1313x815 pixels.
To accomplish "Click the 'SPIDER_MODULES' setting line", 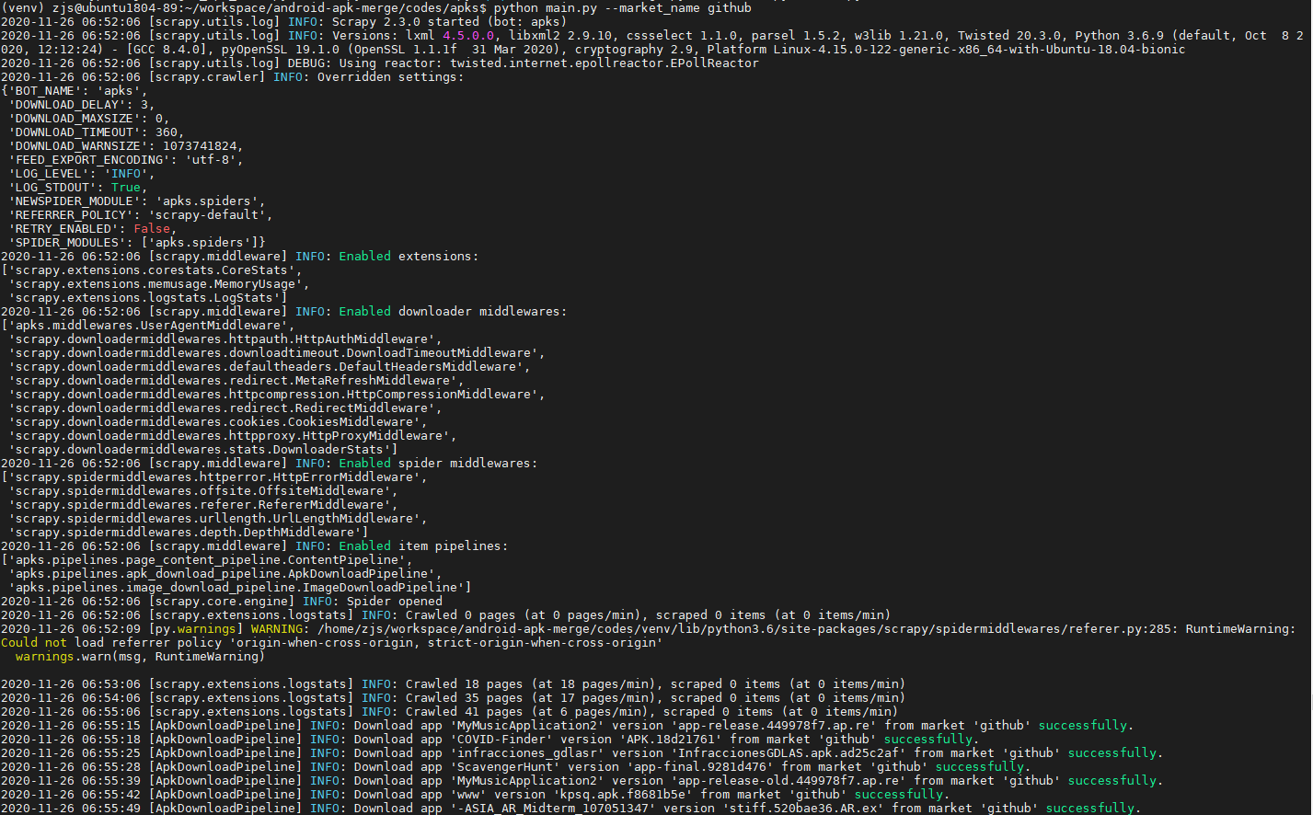I will coord(137,243).
